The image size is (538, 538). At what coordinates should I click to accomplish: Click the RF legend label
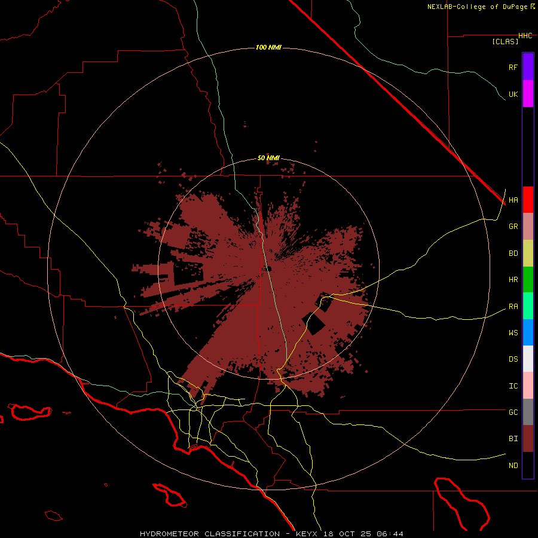tap(513, 67)
